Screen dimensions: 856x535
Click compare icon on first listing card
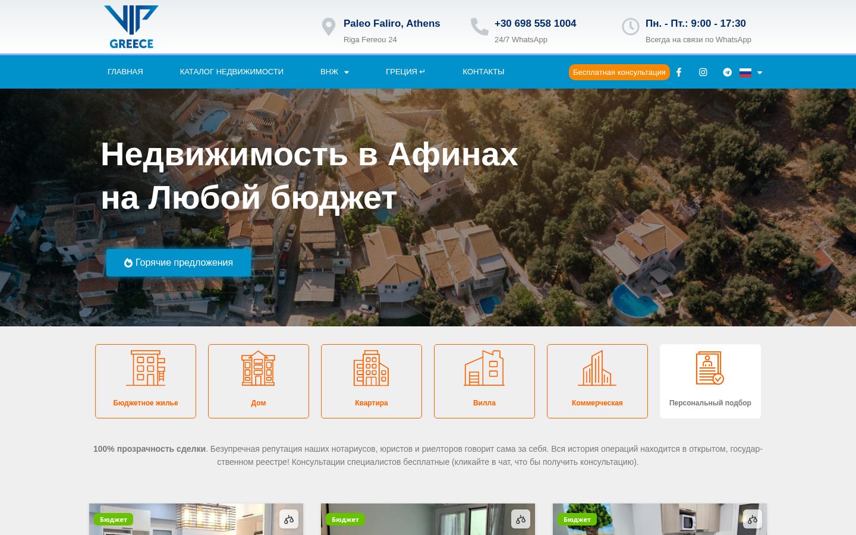[289, 519]
